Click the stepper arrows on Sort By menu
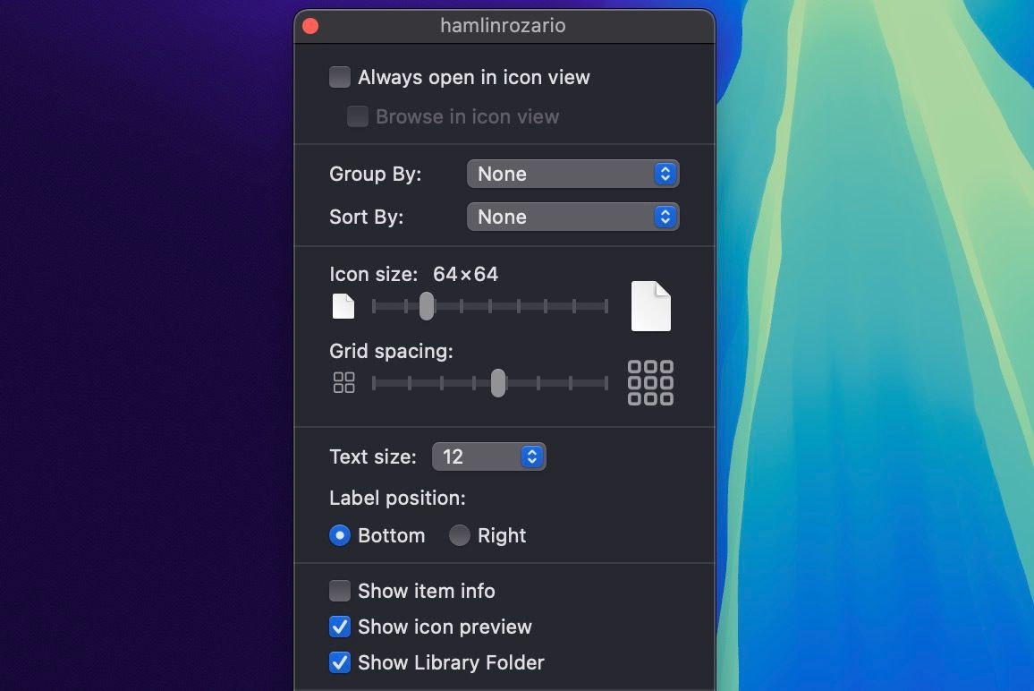Screen dimensions: 1034x691 pyautogui.click(x=664, y=217)
